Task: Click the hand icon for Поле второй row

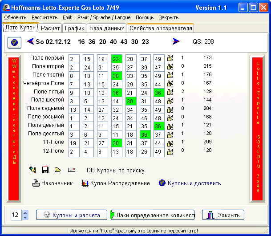Action: click(170, 67)
